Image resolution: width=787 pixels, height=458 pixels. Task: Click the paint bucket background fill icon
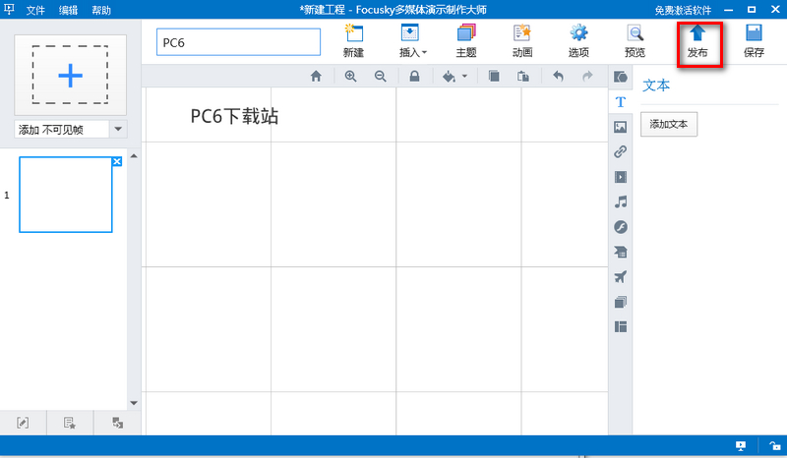coord(449,77)
